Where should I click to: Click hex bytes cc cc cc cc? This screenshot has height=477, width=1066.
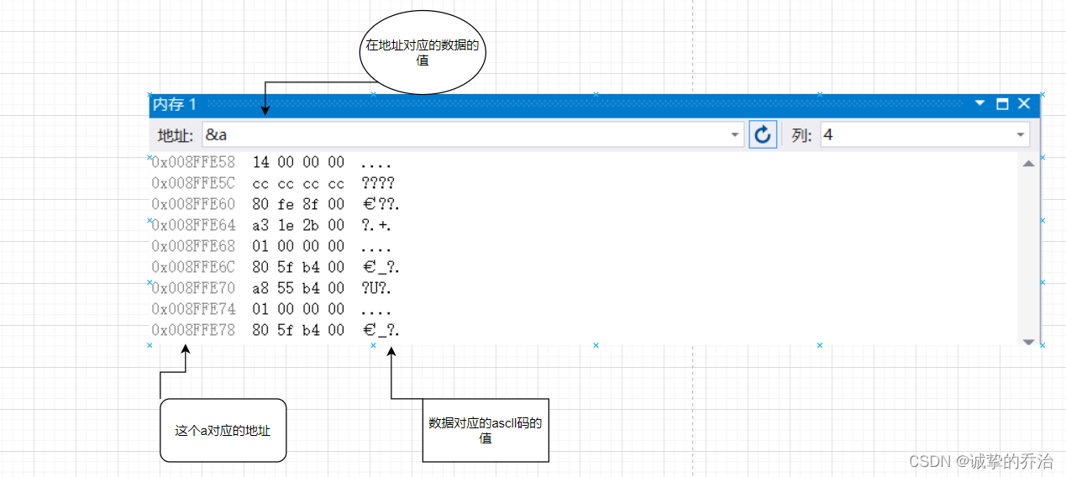pyautogui.click(x=298, y=183)
